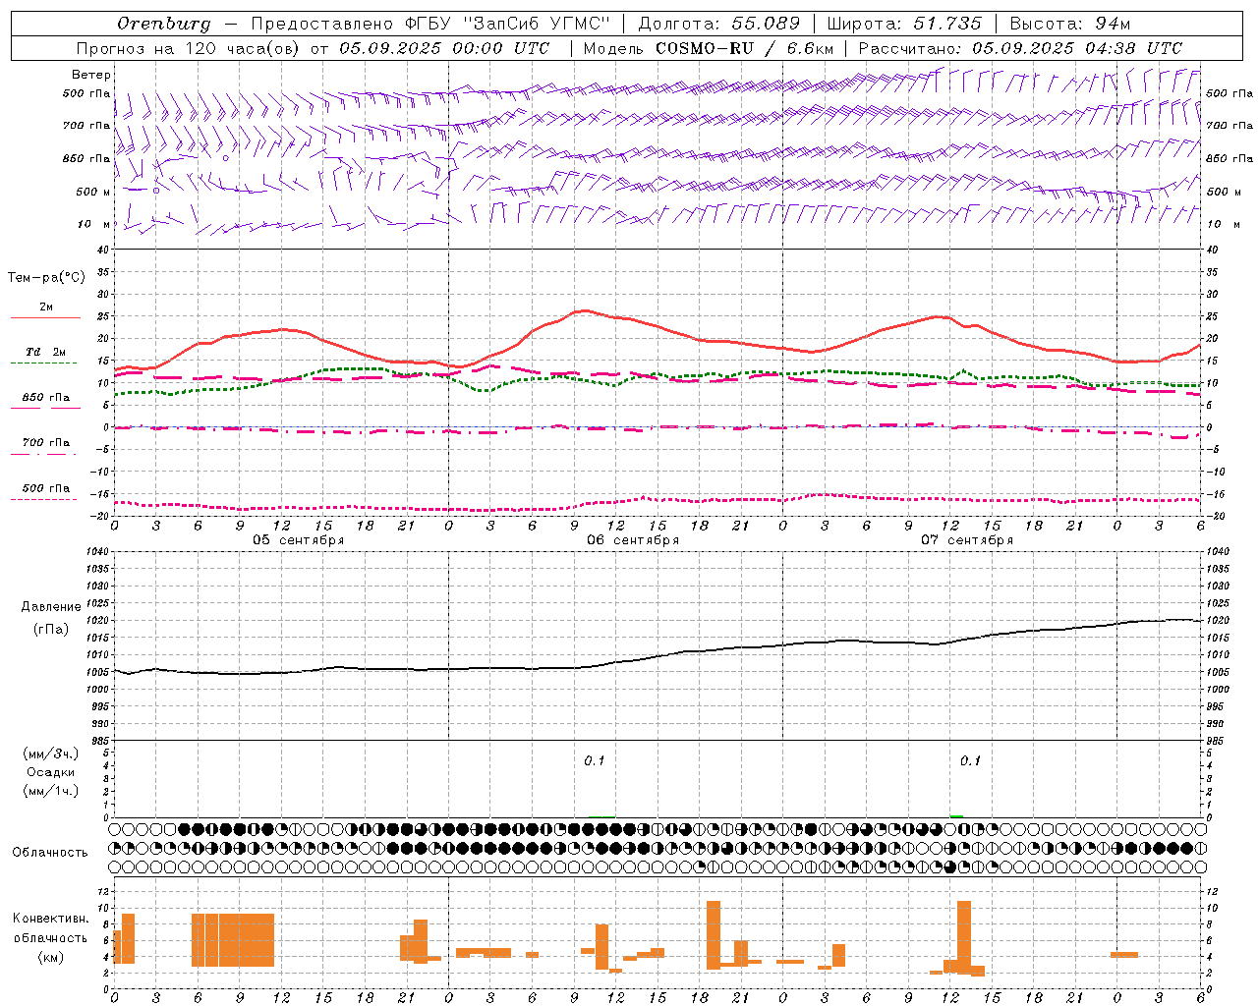
Task: Select 'Прогноз на 120 часа(ов)' forecast text
Action: pos(187,48)
